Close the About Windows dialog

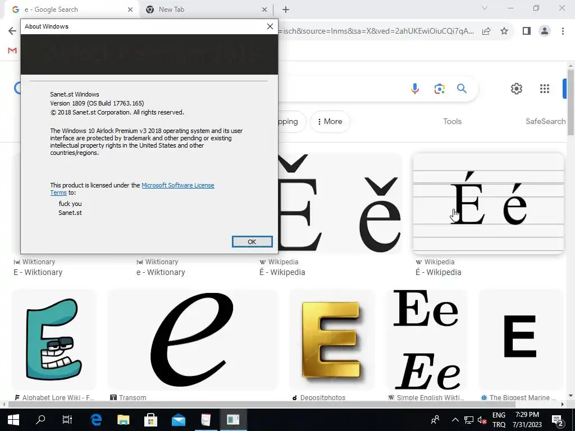point(270,26)
